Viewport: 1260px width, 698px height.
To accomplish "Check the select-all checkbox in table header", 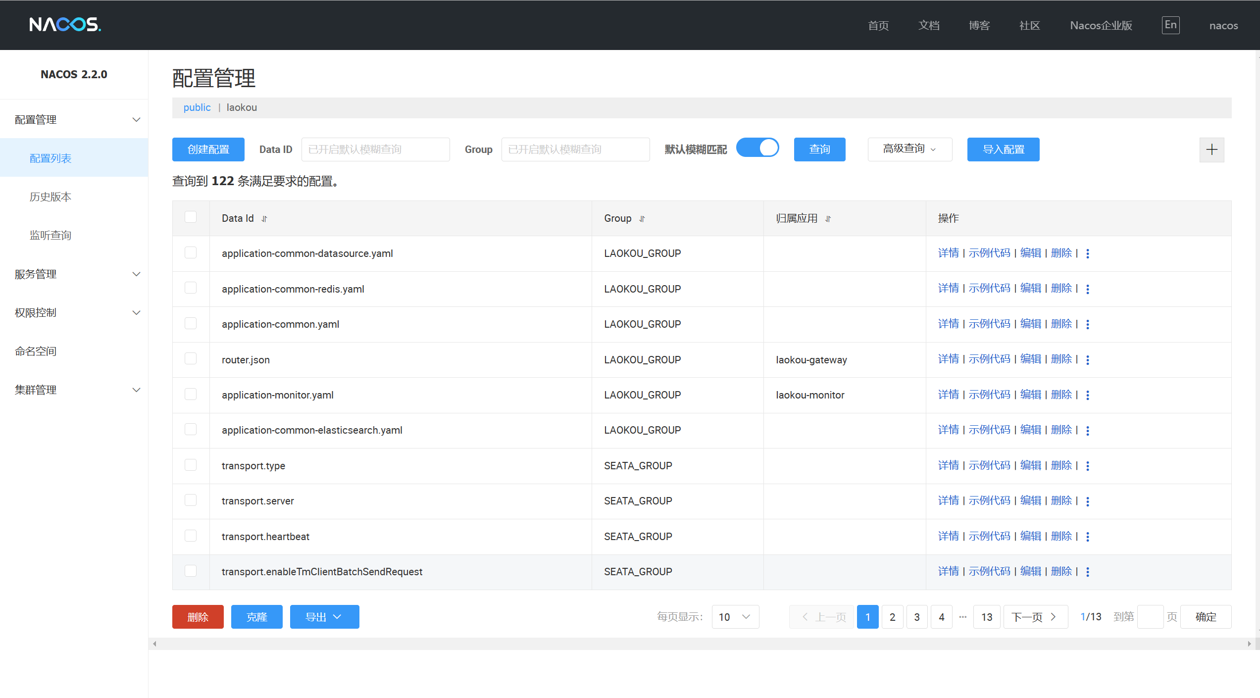I will pyautogui.click(x=191, y=217).
